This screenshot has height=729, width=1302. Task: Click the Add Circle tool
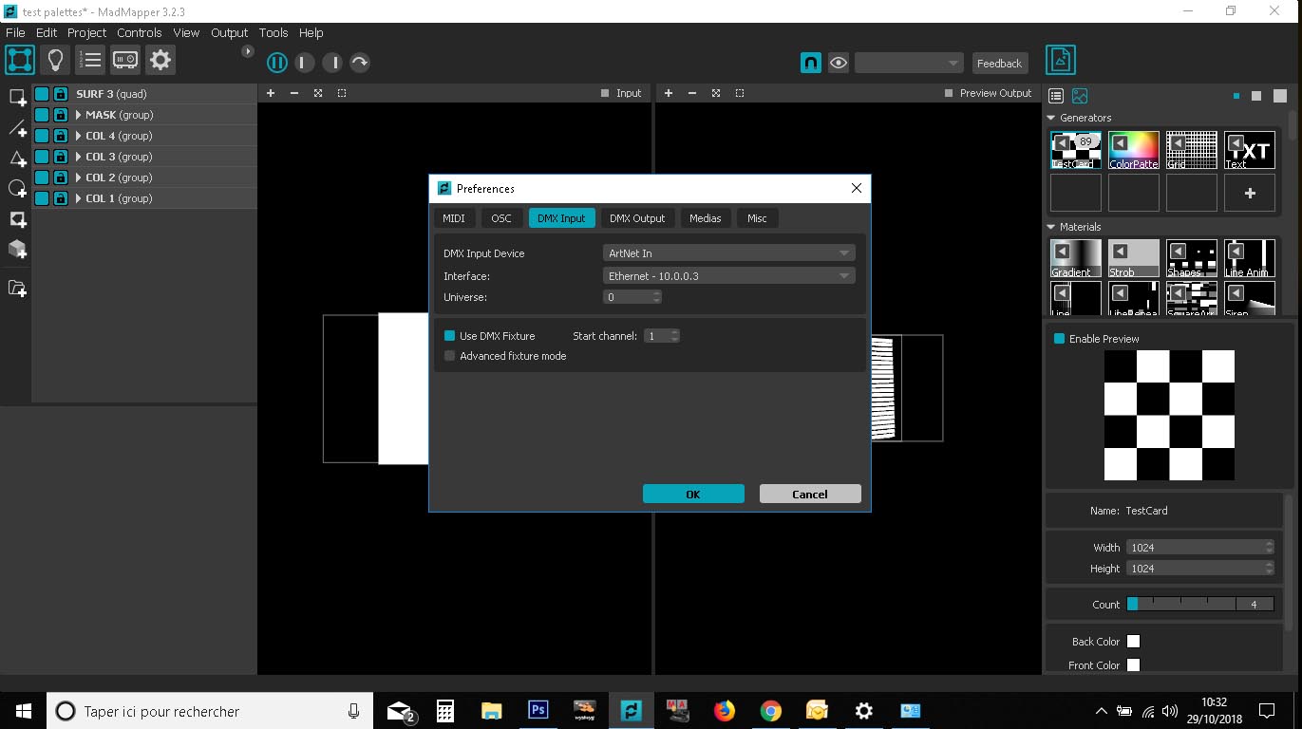[17, 188]
